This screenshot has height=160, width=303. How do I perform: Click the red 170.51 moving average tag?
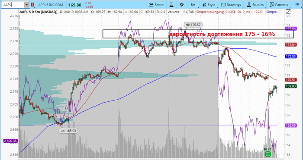pyautogui.click(x=291, y=80)
